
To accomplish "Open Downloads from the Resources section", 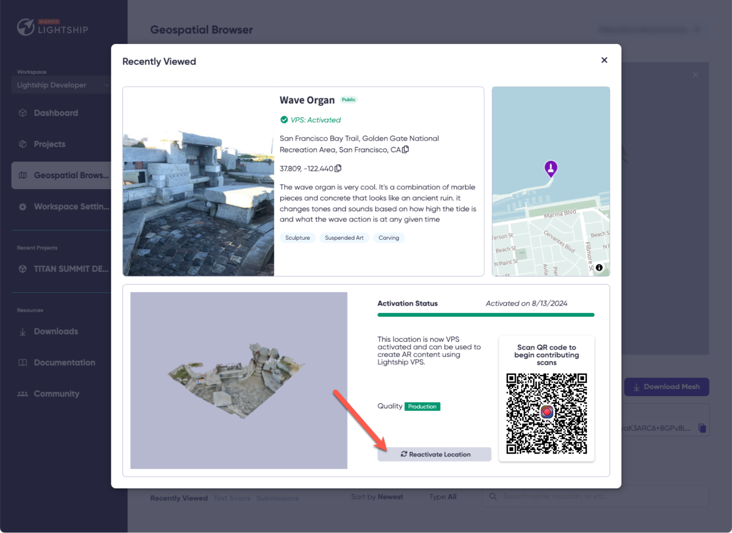I will point(56,331).
